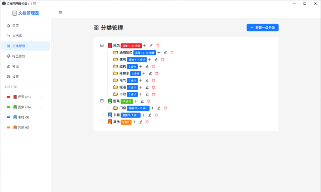321x192 pixels.
Task: Click the green 16 合计 badge
Action: (x=127, y=102)
